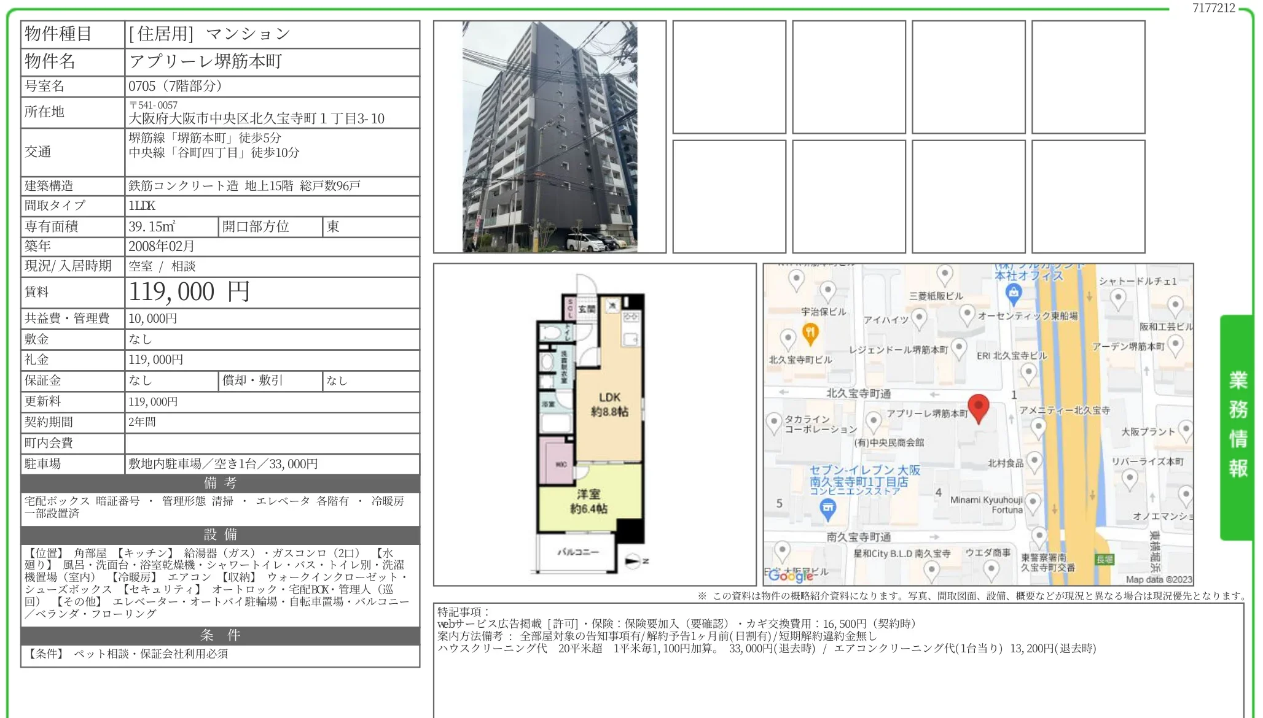The width and height of the screenshot is (1263, 718).
Task: Click the pin beside レジェンドール堺筋本町
Action: [x=958, y=348]
